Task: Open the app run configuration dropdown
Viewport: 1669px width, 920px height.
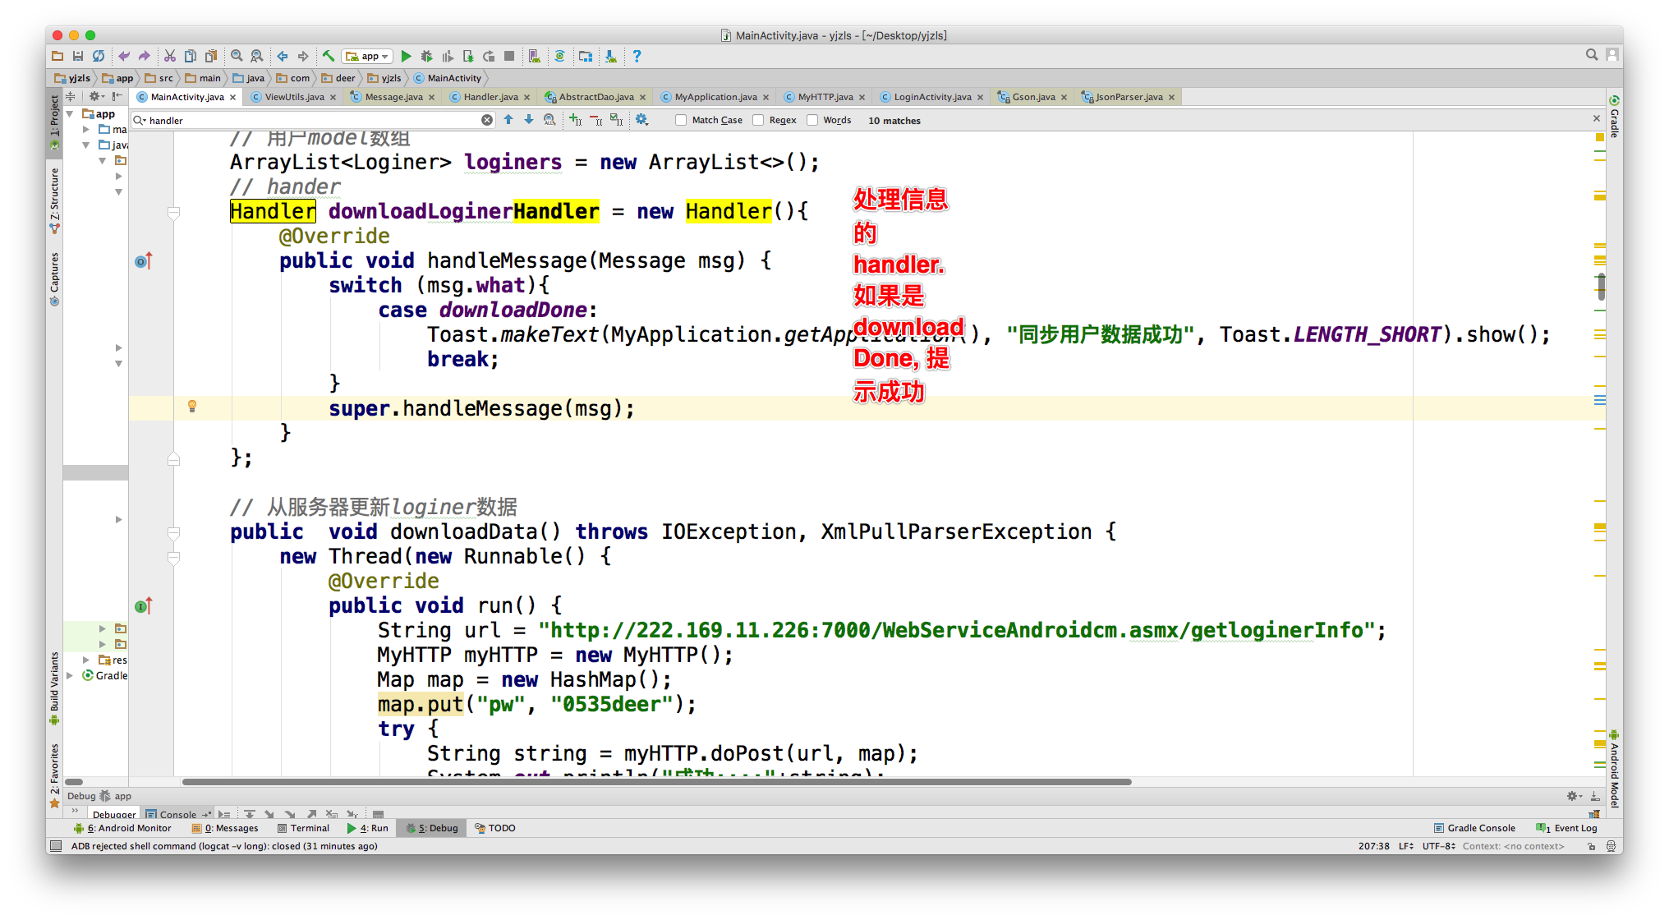Action: (x=367, y=56)
